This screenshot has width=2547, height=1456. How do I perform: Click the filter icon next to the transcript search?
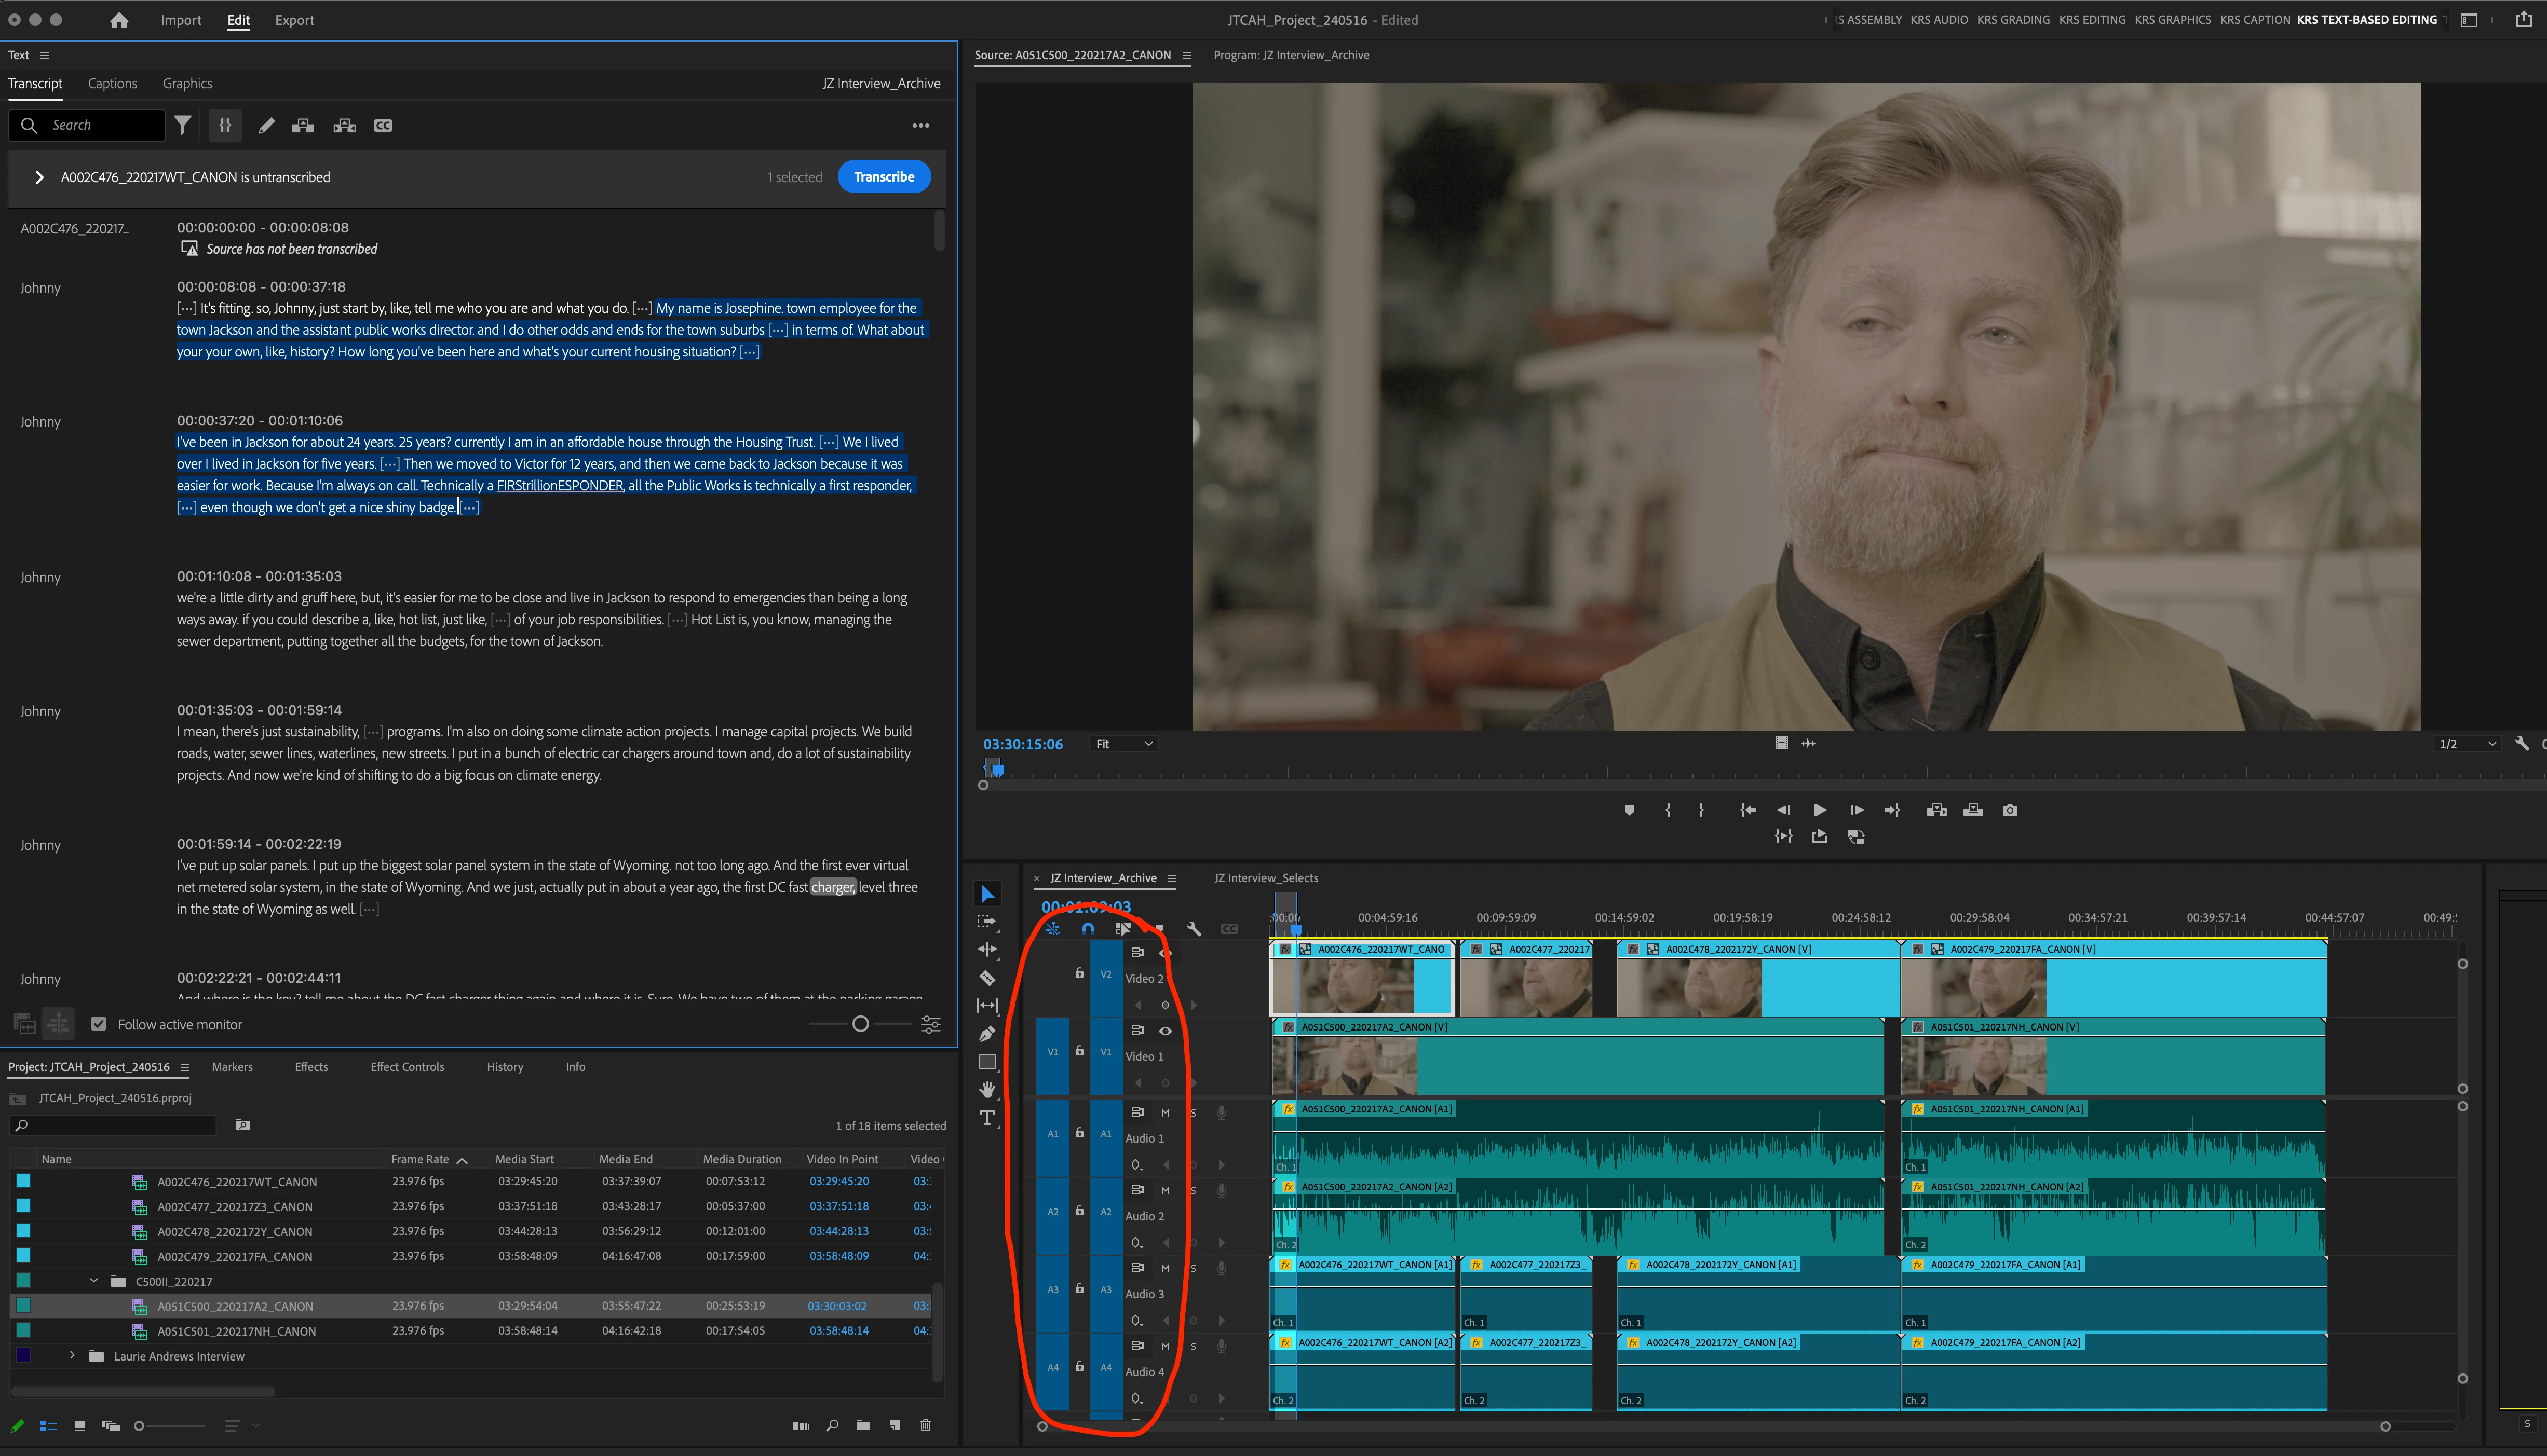point(183,125)
